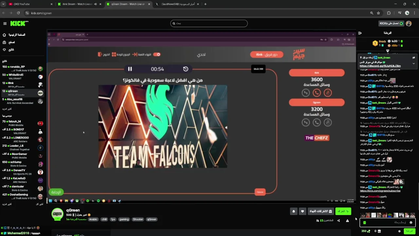Open KeLwAxD ARC Raiders channel
The image size is (419, 236).
(22, 180)
